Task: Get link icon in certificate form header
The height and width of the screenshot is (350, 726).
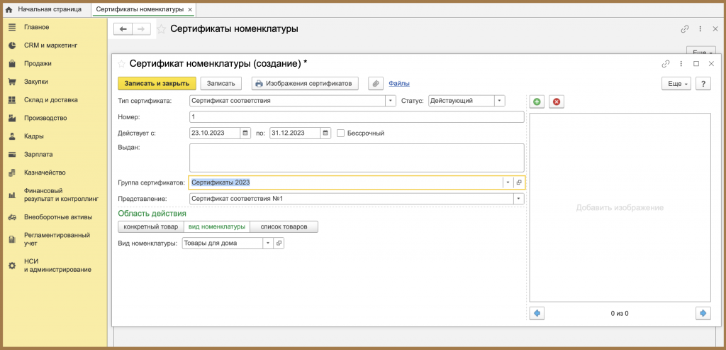Action: 666,63
